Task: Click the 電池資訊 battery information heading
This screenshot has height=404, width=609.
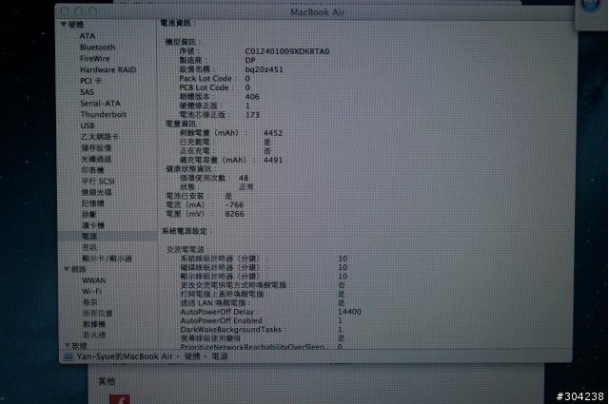Action: coord(175,23)
